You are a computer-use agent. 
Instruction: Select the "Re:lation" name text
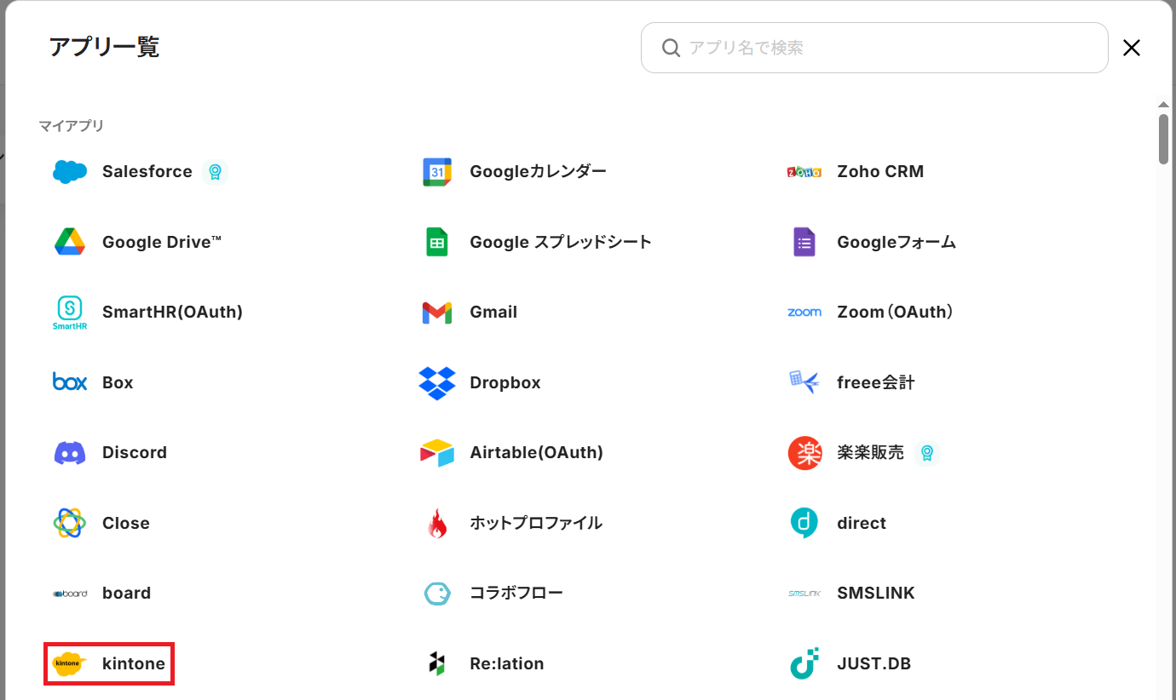(507, 663)
